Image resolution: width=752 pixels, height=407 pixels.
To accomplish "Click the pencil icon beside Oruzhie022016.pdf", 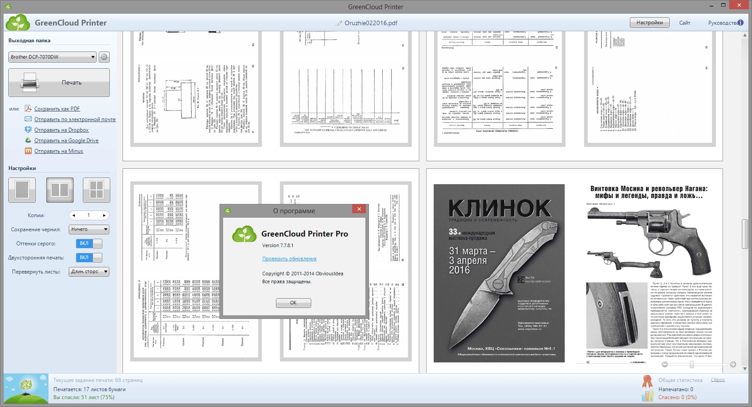I will tap(339, 23).
